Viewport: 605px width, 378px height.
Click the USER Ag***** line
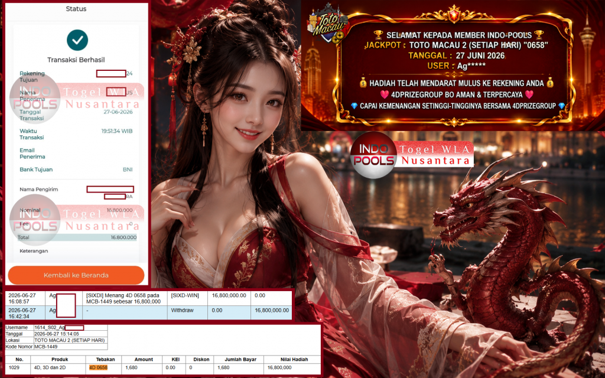click(x=457, y=66)
